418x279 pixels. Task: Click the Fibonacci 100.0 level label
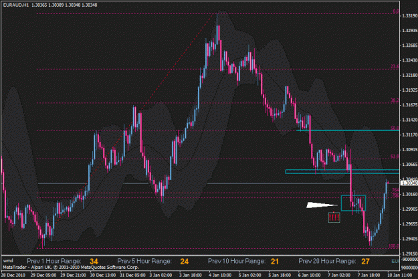(394, 246)
